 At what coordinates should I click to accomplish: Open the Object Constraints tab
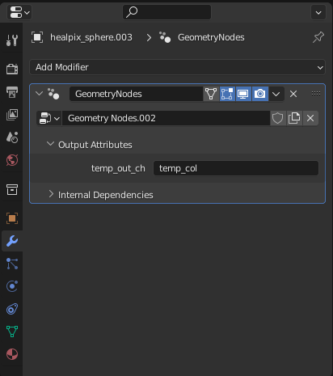[x=12, y=309]
